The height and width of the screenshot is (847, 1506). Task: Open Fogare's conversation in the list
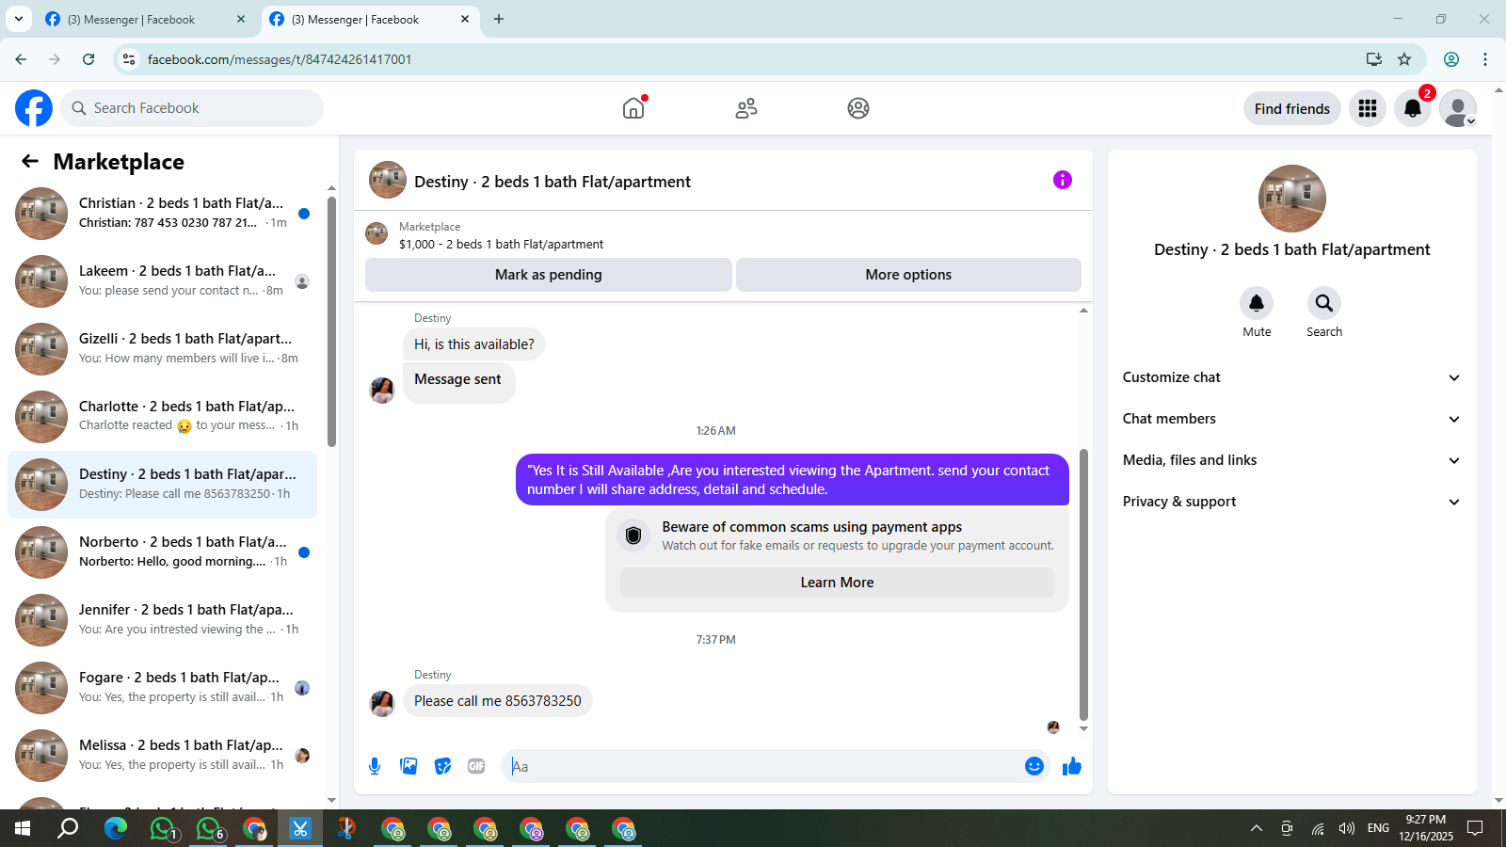click(x=162, y=688)
